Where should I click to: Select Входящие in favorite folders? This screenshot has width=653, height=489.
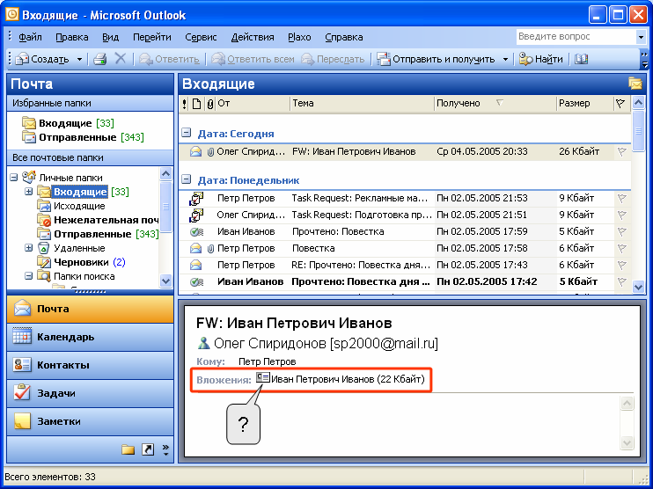point(68,123)
